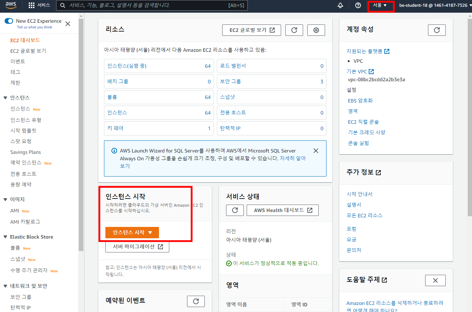Close the New EC2 Experience sidebar panel
The width and height of the screenshot is (472, 312).
click(68, 24)
